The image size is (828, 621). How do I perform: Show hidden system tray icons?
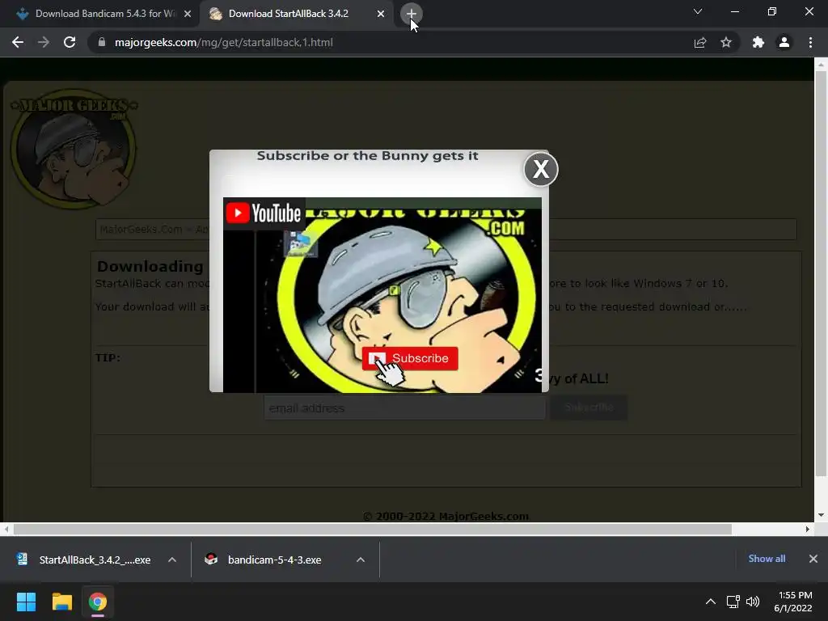(x=711, y=602)
